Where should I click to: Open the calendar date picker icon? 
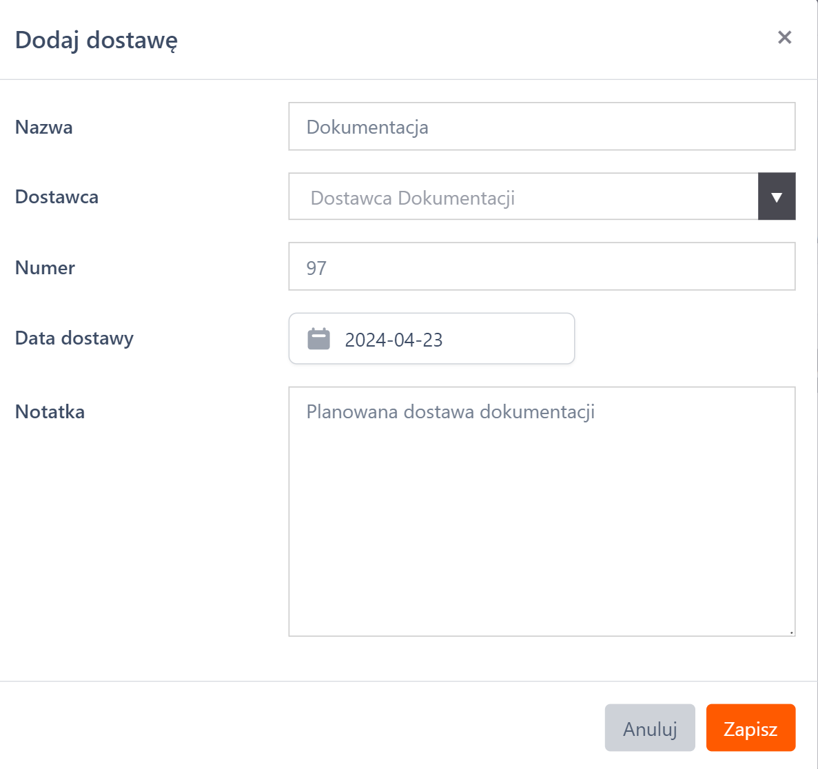click(x=318, y=339)
